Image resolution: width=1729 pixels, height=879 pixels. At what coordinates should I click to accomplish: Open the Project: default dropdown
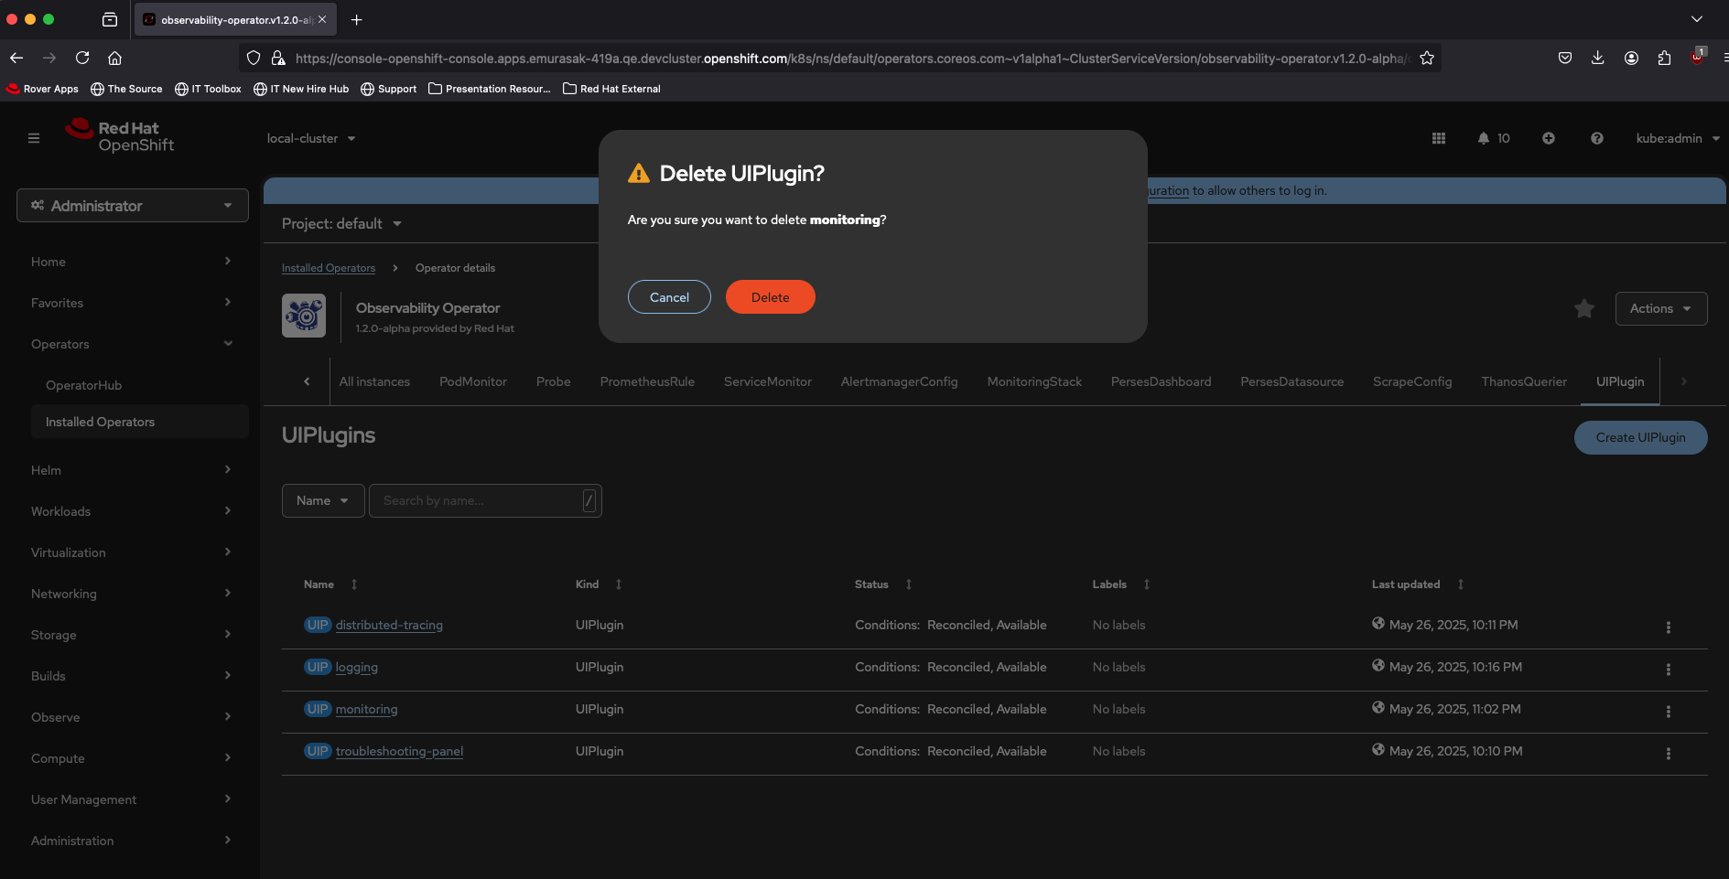pyautogui.click(x=341, y=223)
